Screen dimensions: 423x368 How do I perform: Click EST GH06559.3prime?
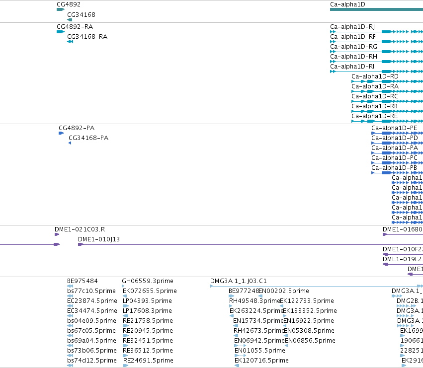tap(148, 281)
